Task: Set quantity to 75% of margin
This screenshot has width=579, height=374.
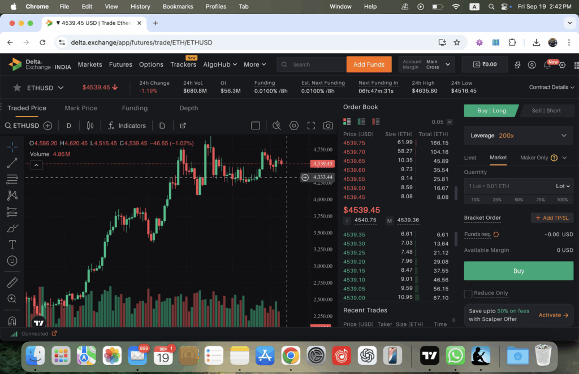Action: click(541, 199)
